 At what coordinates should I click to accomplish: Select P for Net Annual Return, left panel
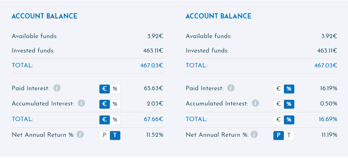pyautogui.click(x=105, y=136)
